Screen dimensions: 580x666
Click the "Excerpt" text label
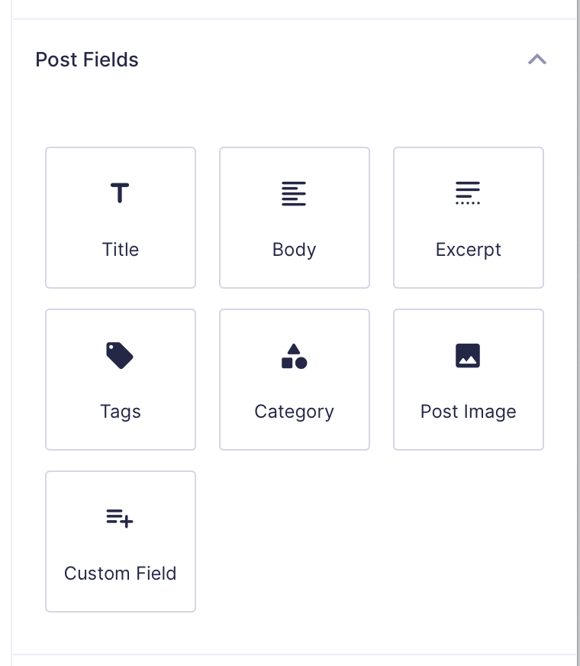pos(468,250)
